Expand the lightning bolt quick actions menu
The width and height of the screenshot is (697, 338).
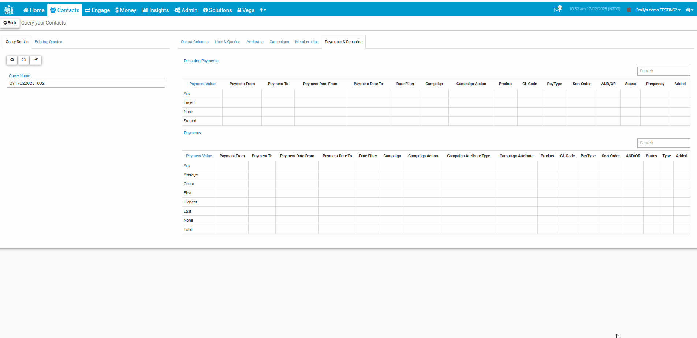pos(263,10)
